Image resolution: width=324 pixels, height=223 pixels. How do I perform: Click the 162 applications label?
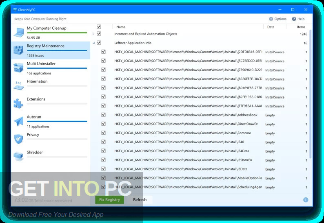pyautogui.click(x=39, y=73)
